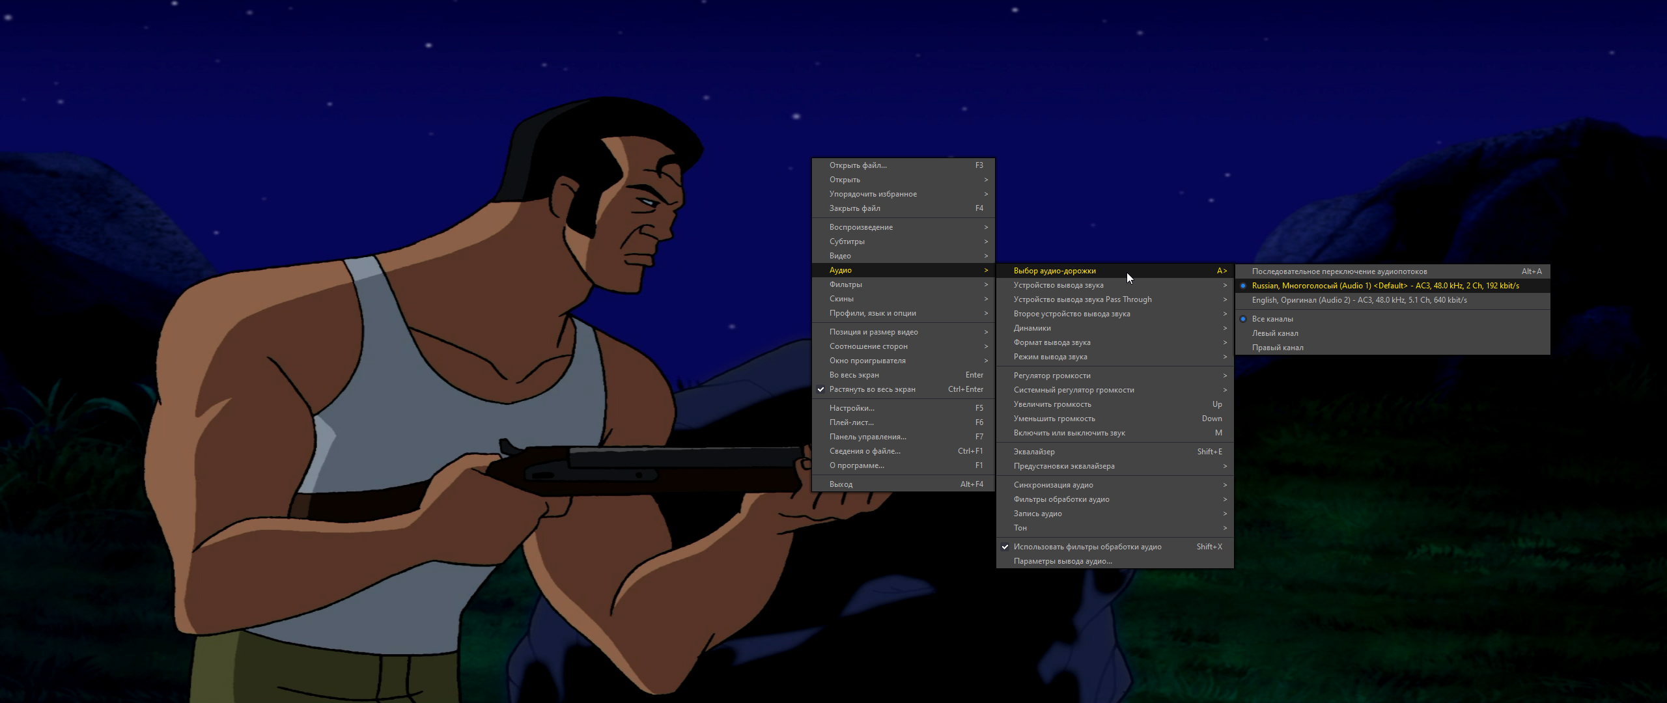Image resolution: width=1667 pixels, height=703 pixels.
Task: Open the 'Динамики' submenu
Action: [x=1115, y=328]
